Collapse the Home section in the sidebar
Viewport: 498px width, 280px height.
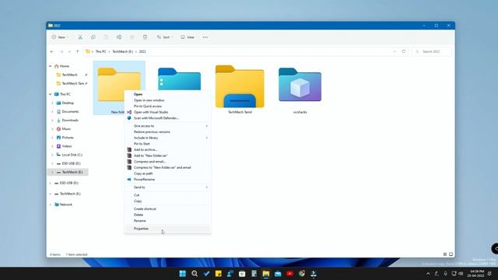tap(50, 66)
